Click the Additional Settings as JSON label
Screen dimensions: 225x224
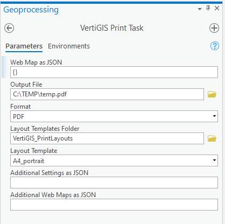click(x=49, y=173)
